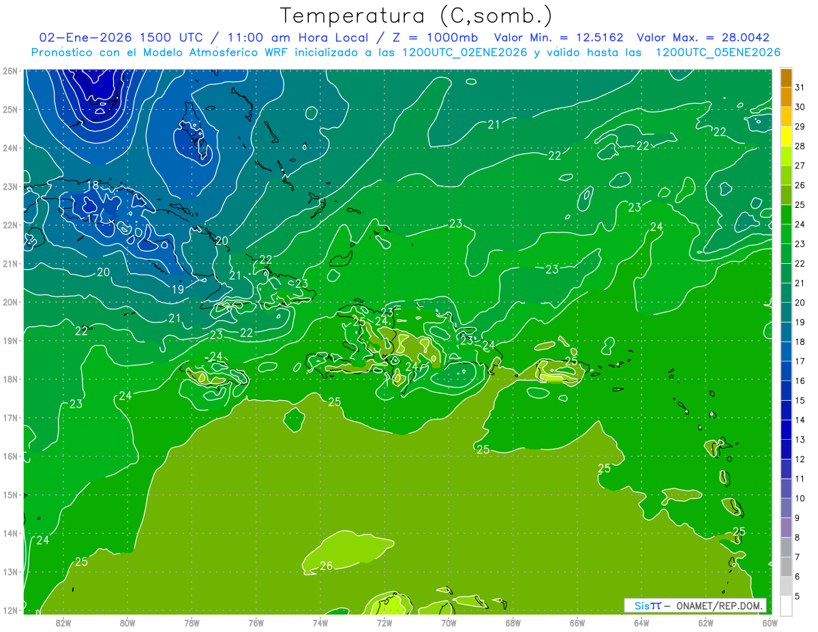
Task: Click the longitude label '70W'
Action: click(449, 622)
